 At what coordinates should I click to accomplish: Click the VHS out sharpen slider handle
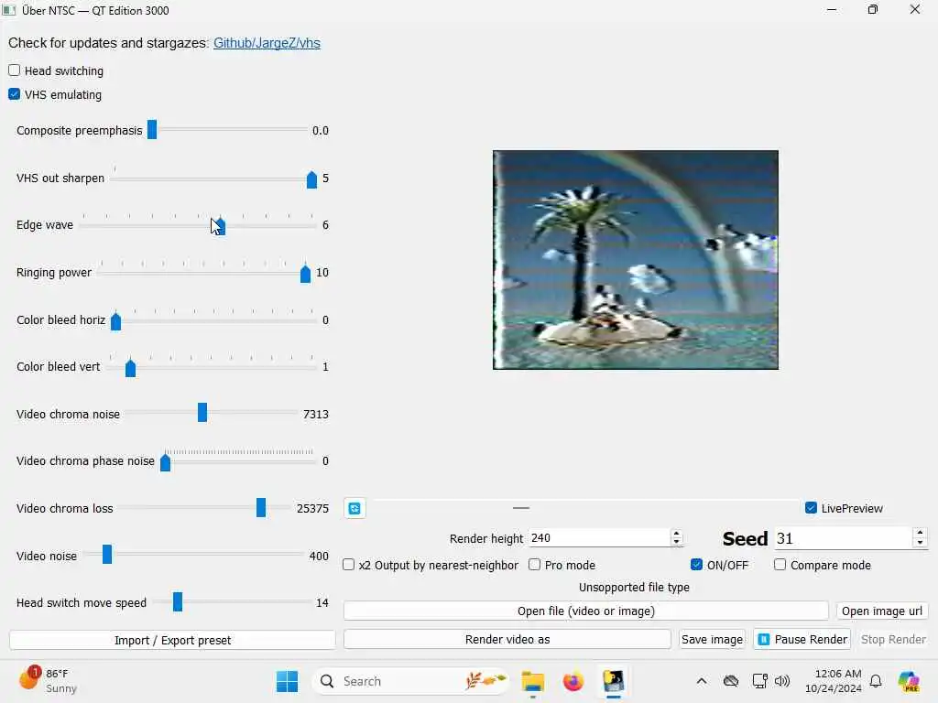[311, 178]
